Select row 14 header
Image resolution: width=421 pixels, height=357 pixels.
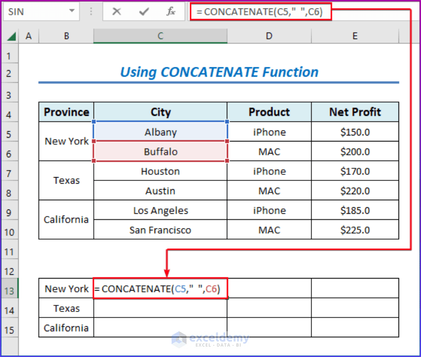point(10,308)
